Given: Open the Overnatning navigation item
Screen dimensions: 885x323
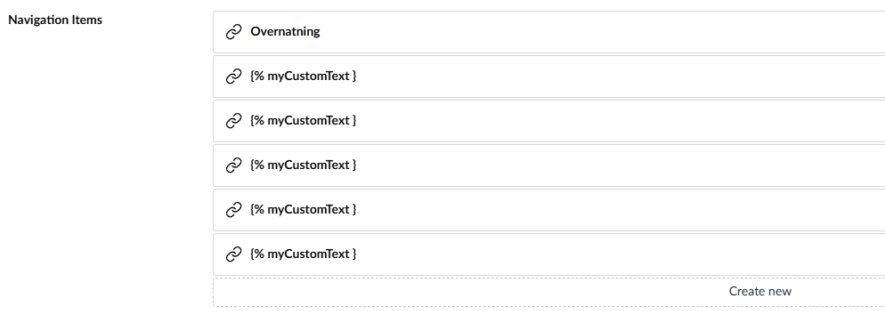Looking at the screenshot, I should 285,31.
